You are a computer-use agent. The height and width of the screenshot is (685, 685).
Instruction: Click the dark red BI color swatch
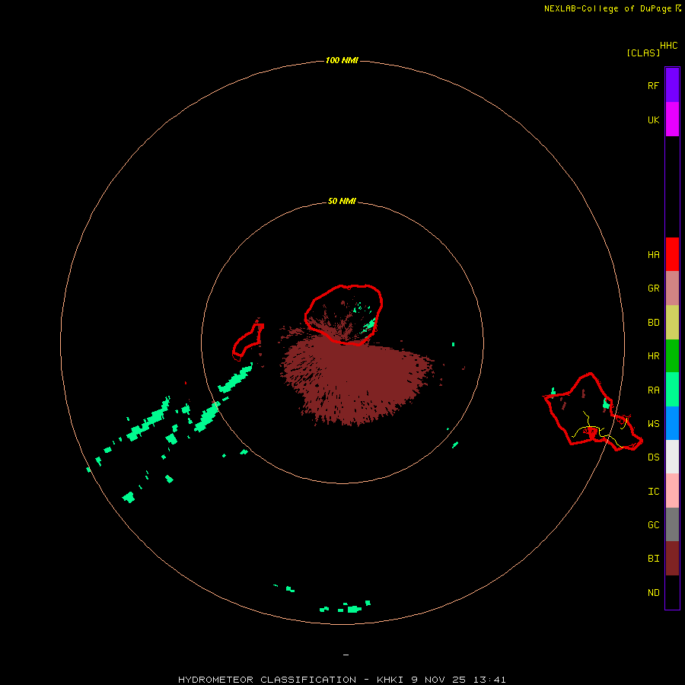[x=672, y=559]
